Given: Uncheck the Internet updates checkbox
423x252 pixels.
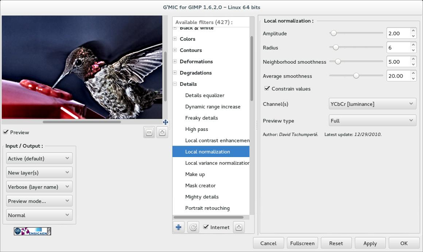Looking at the screenshot, I should pos(206,227).
